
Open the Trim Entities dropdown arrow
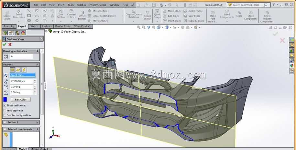click(x=61, y=21)
